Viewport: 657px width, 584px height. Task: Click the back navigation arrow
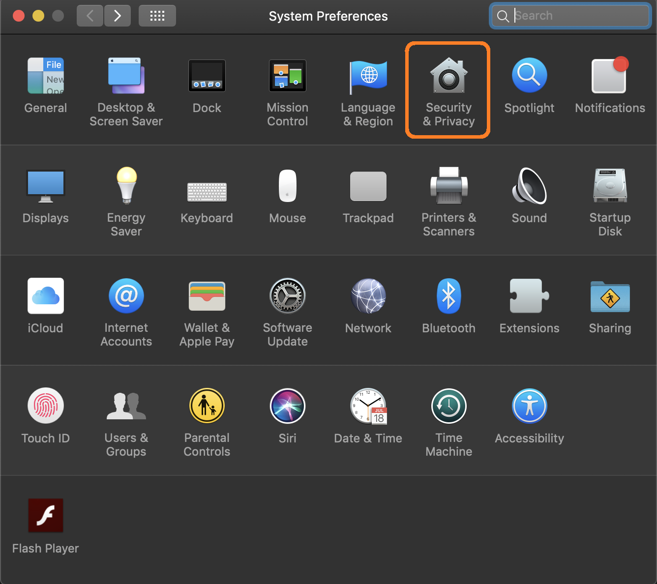pos(90,16)
